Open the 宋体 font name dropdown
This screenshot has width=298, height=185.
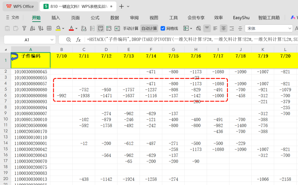[290, 29]
